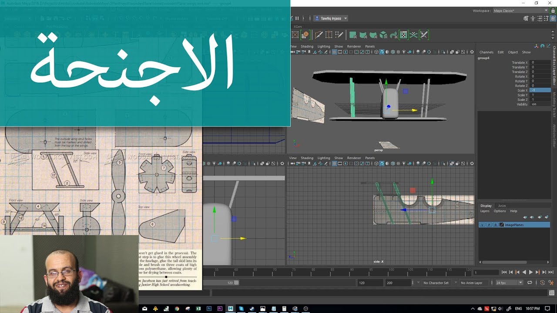The image size is (557, 313).
Task: Click Excel icon in Windows taskbar
Action: (198, 309)
